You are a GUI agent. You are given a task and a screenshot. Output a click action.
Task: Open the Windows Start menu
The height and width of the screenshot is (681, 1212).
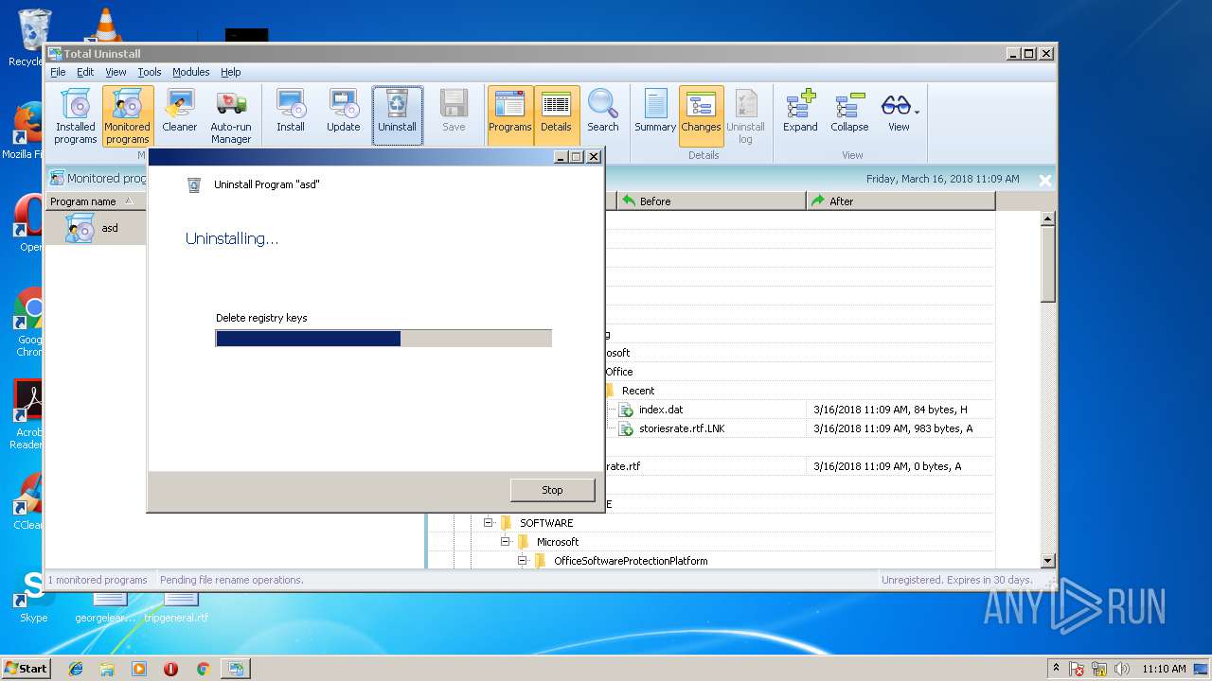(x=26, y=668)
